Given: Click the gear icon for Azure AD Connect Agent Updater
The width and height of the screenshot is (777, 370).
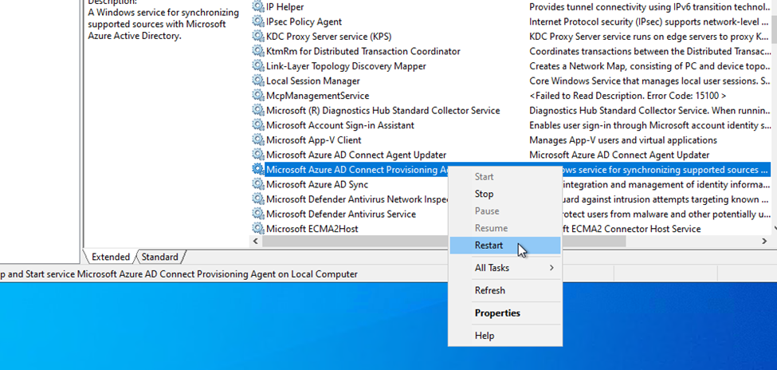Looking at the screenshot, I should point(257,155).
